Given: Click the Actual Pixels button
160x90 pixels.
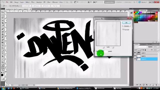Looking at the screenshot, I should [x=27, y=6].
